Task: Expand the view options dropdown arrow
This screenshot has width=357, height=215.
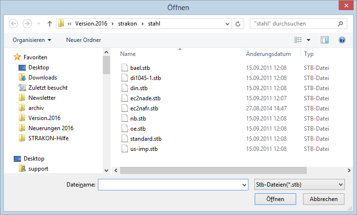Action: (x=308, y=40)
